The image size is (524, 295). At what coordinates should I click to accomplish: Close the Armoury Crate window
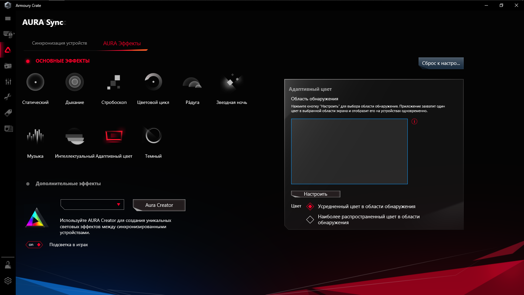(x=516, y=5)
